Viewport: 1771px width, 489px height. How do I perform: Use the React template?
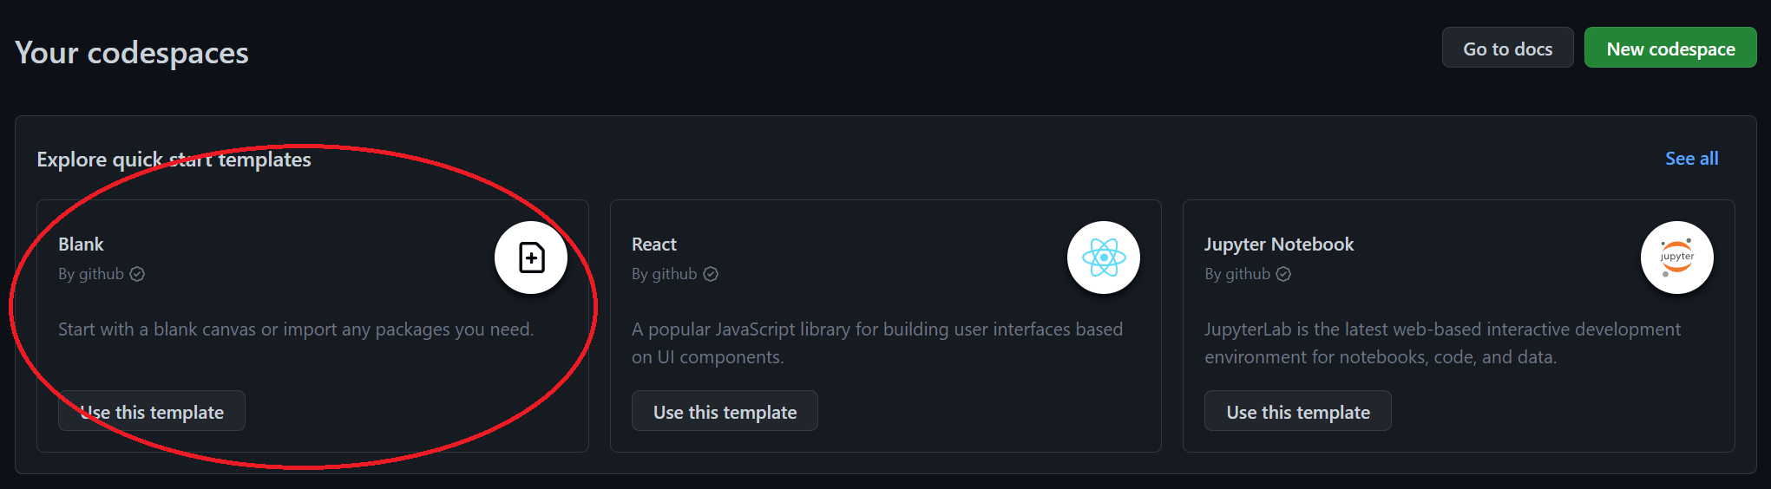(725, 412)
